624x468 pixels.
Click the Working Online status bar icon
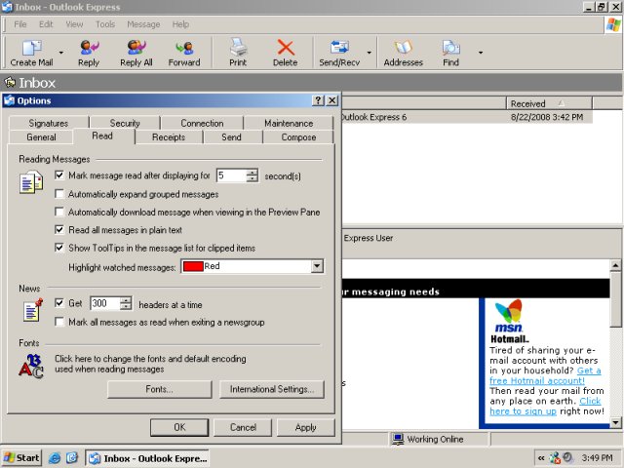(398, 439)
